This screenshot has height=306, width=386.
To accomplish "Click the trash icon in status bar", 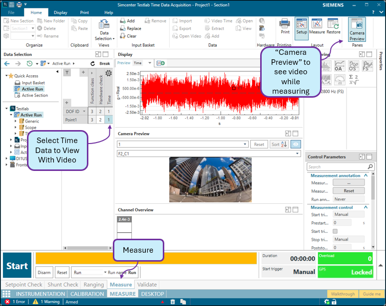I will click(x=173, y=302).
